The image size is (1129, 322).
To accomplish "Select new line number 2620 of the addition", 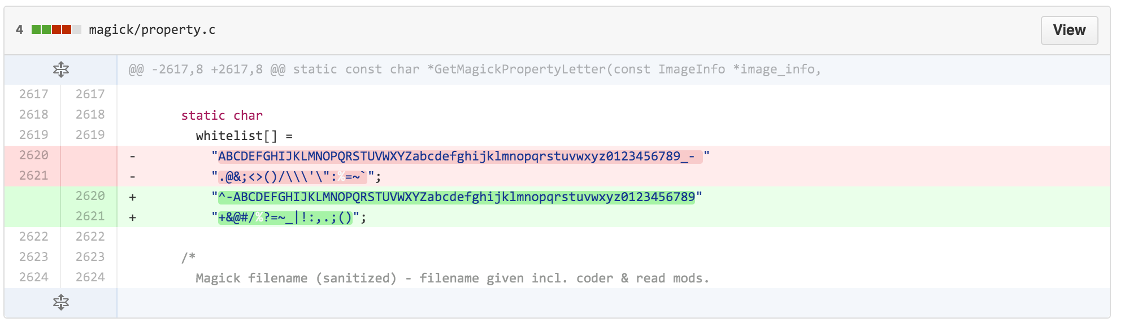I will click(90, 196).
